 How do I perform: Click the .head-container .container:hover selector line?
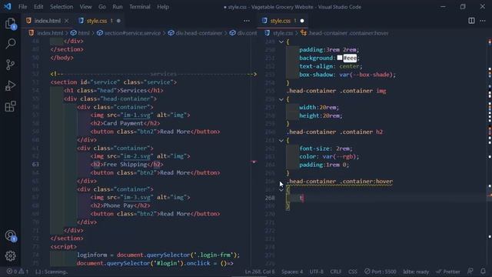[x=340, y=182]
